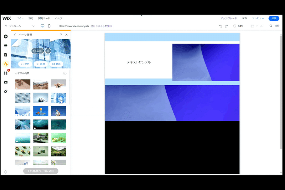Select the light turquoise sea thumbnail
Viewport: 285px width, 190px height.
tap(23, 138)
